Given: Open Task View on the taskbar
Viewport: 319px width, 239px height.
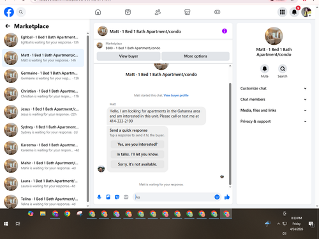Looking at the screenshot, I should coord(18,224).
